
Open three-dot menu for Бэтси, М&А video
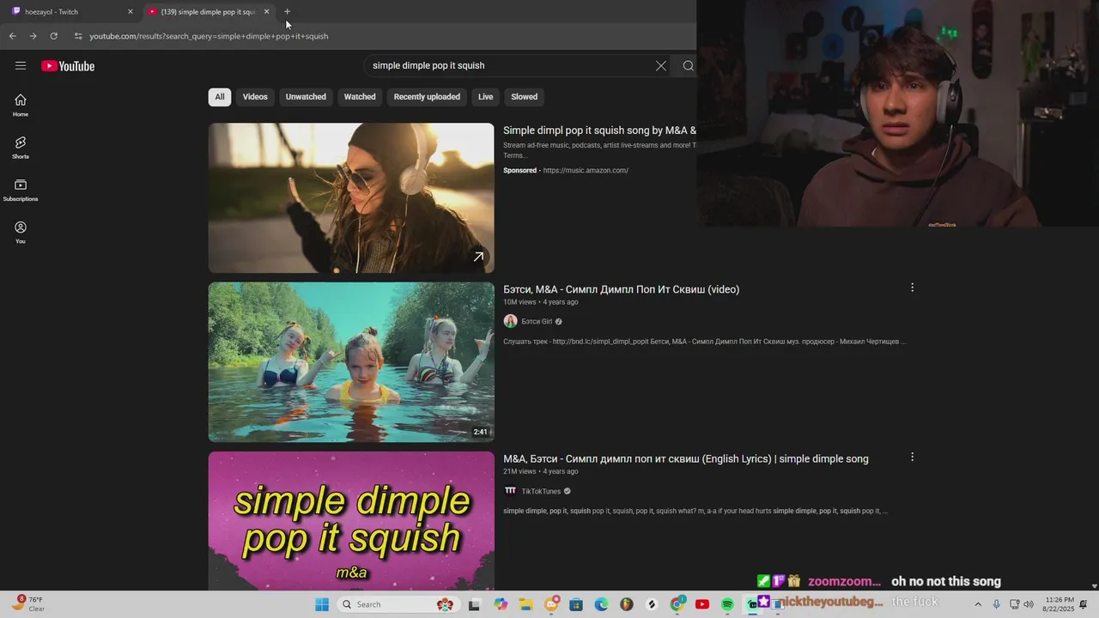tap(912, 288)
